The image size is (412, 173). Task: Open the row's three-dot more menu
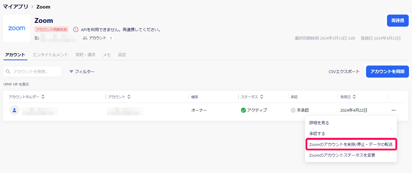pos(394,110)
